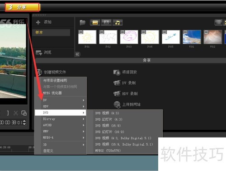Decrease timecode with down stepper arrow
Viewport: 226px width, 171px height.
pos(24,124)
